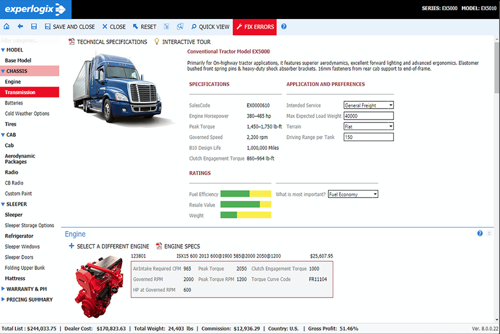Open the Technical Specifications PDF icon
Viewport: 500px width, 334px height.
71,41
